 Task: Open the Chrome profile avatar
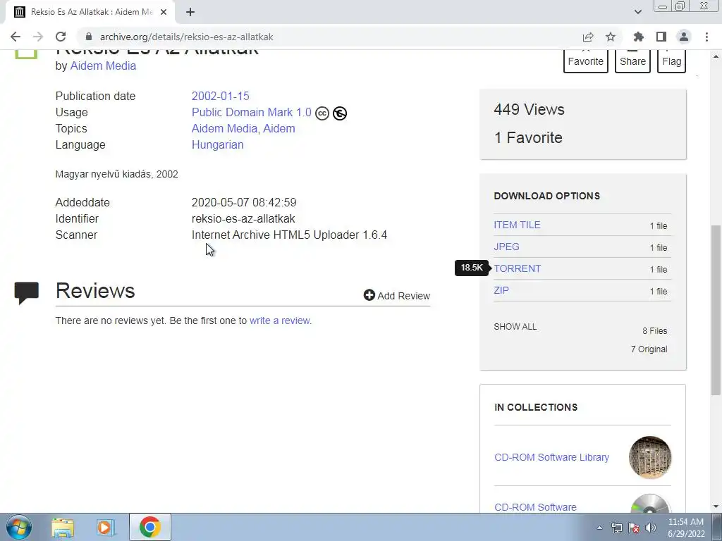tap(684, 37)
